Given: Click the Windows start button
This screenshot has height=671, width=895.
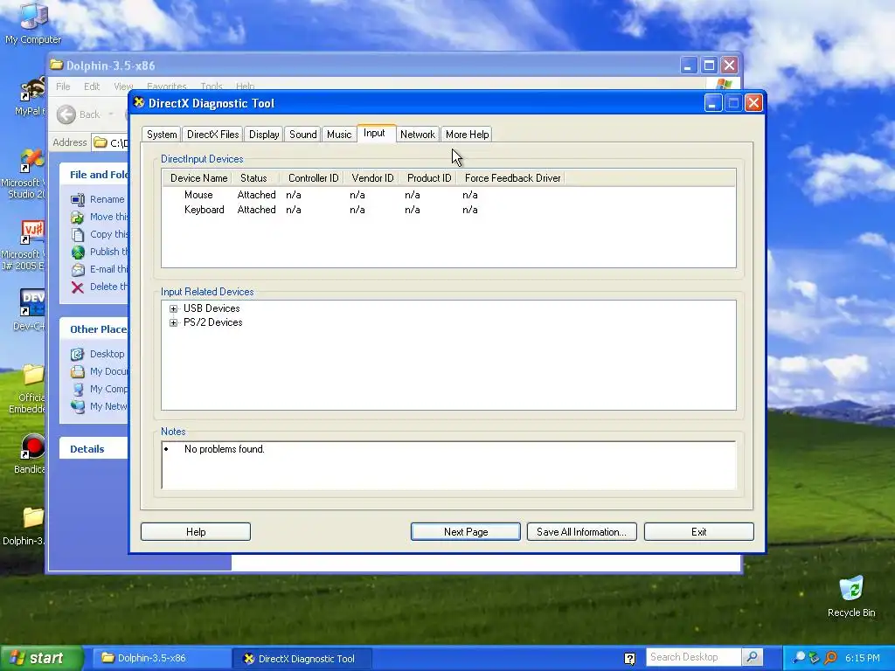Looking at the screenshot, I should coord(41,659).
